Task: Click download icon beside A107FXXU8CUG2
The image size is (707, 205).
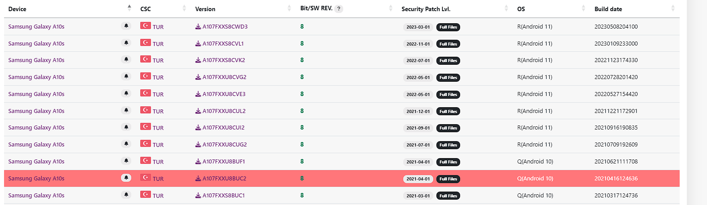Action: click(198, 145)
